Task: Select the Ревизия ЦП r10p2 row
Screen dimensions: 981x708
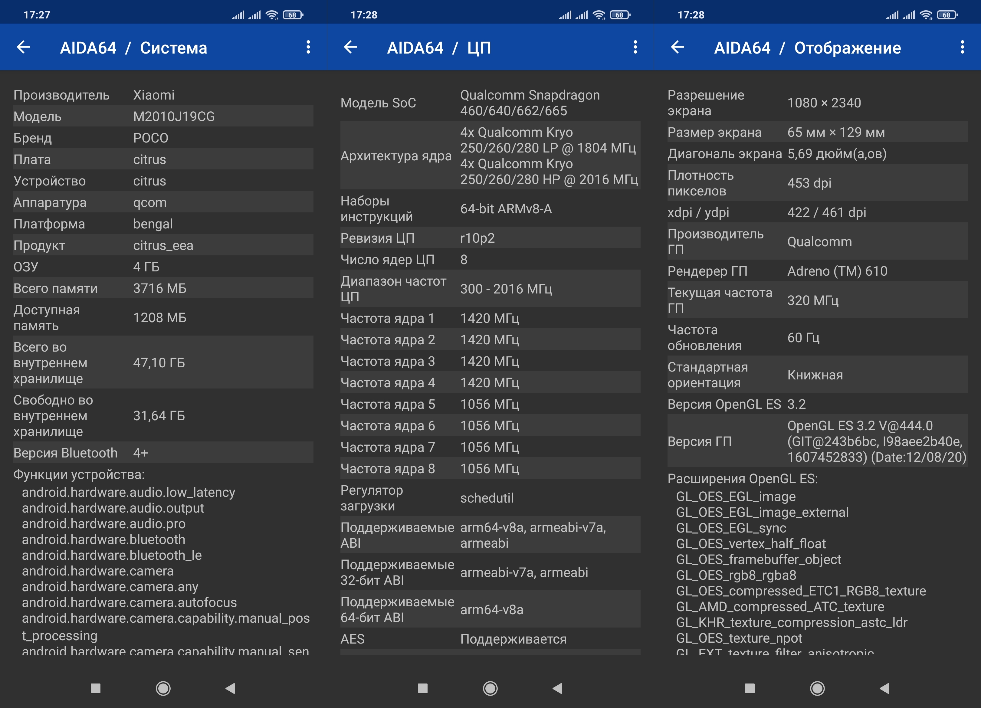Action: click(x=490, y=238)
